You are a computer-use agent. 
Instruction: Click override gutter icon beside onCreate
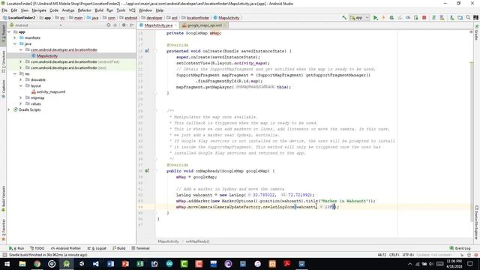click(147, 51)
